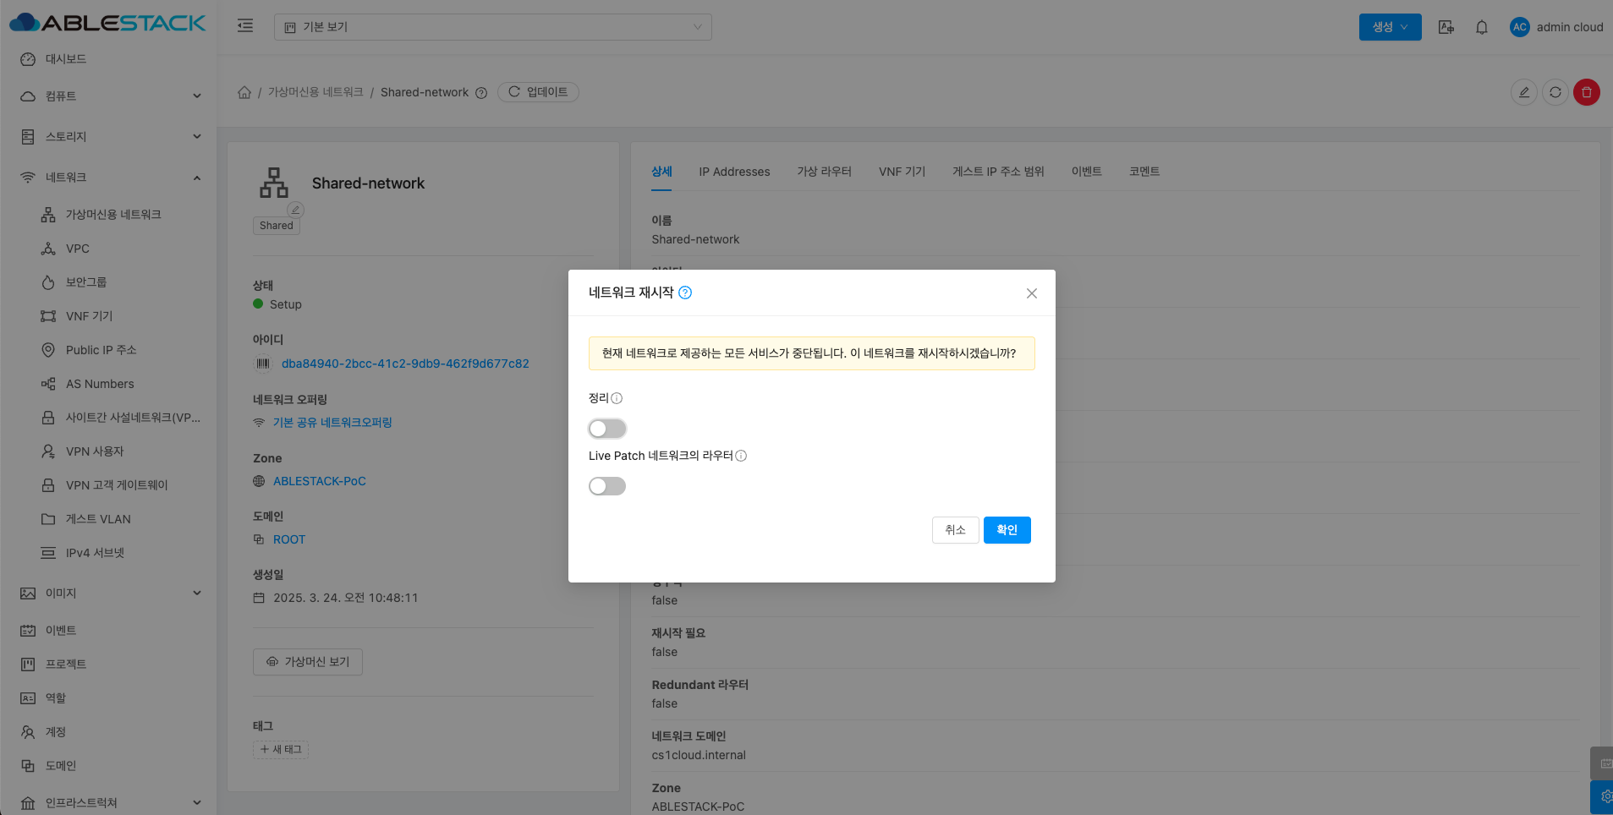Switch to the IP Addresses tab
Screen dimensions: 1613x815
(x=733, y=172)
